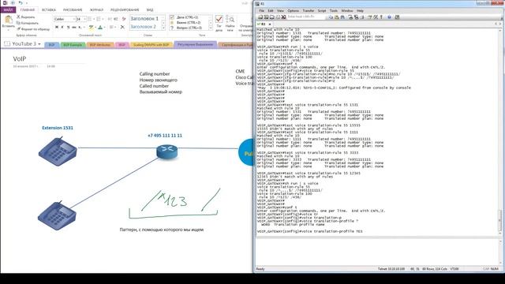505x284 pixels.
Task: Open the highlight color dropdown arrow
Action: pyautogui.click(x=95, y=28)
